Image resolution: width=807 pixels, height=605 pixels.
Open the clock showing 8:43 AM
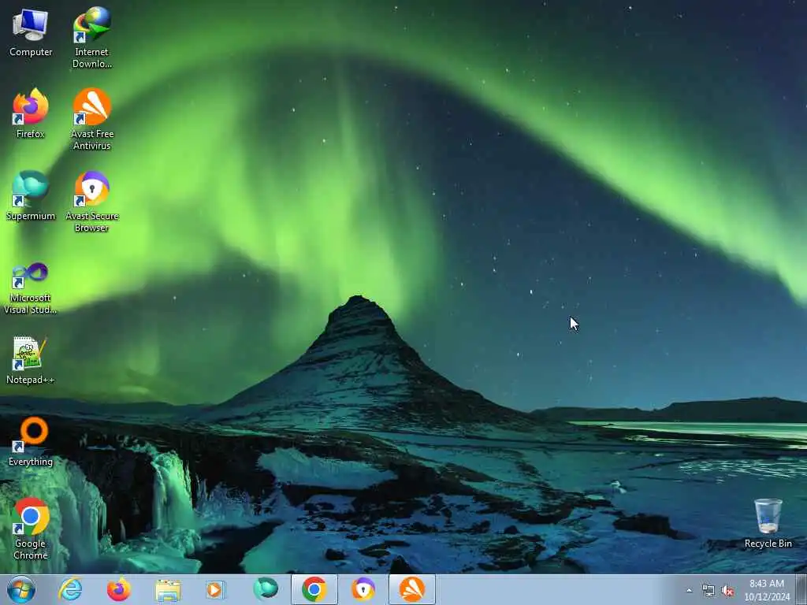pos(767,589)
